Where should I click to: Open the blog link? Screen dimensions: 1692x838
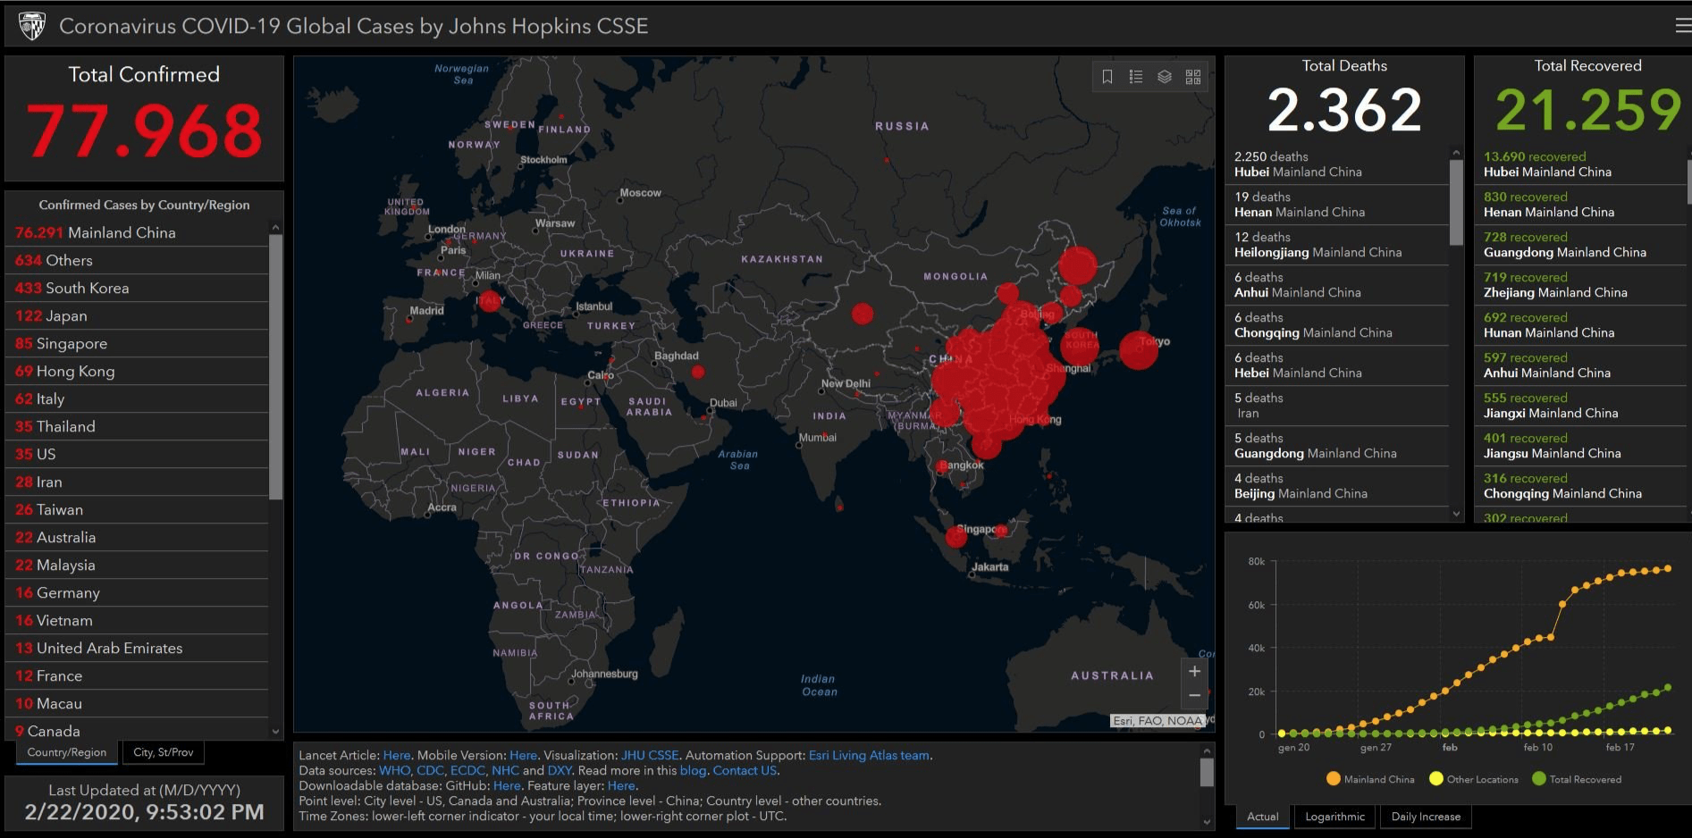693,771
